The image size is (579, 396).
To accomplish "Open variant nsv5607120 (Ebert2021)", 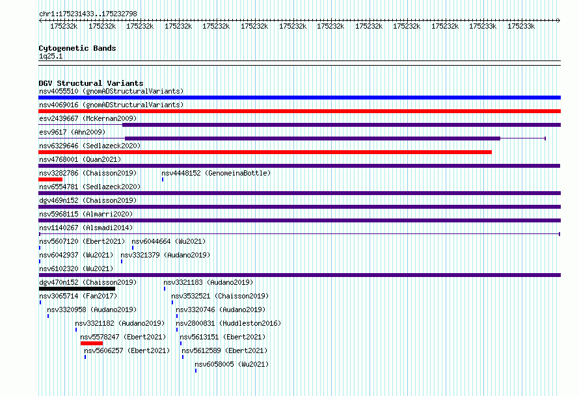I will click(82, 241).
